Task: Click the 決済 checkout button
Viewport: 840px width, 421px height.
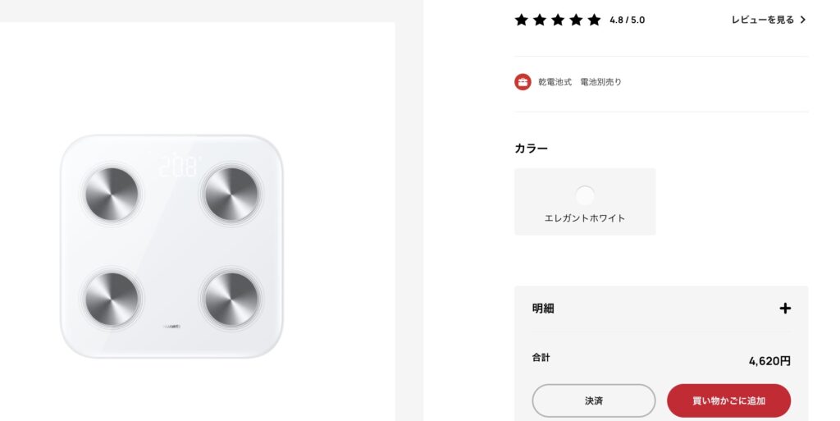Action: click(594, 400)
